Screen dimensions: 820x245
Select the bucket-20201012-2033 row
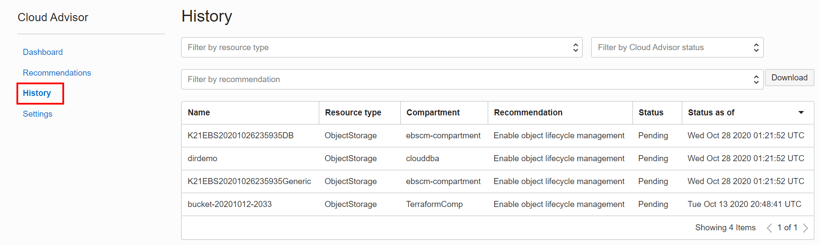click(230, 204)
